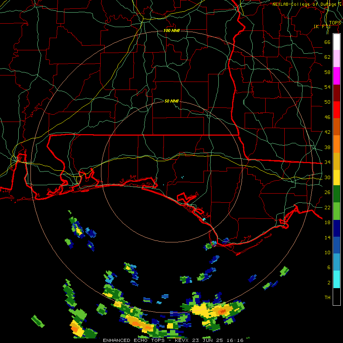Click the legend value "38"
The image size is (343, 343).
click(327, 147)
